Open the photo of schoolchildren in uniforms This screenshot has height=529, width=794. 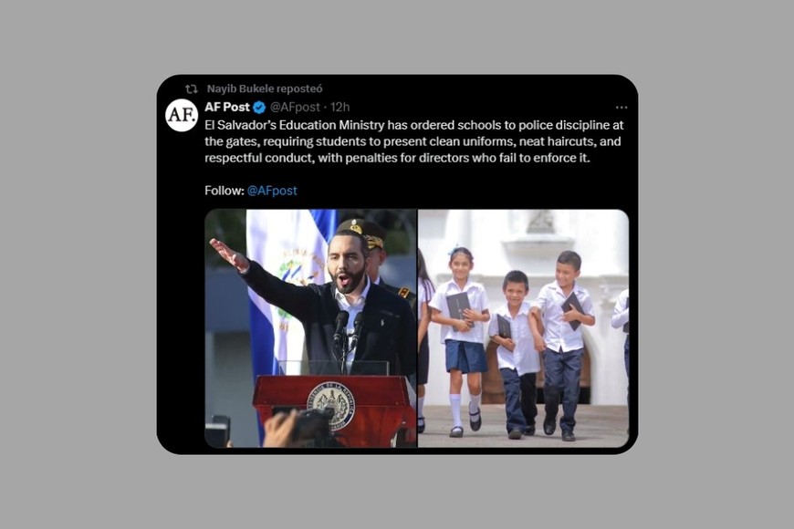[x=524, y=328]
